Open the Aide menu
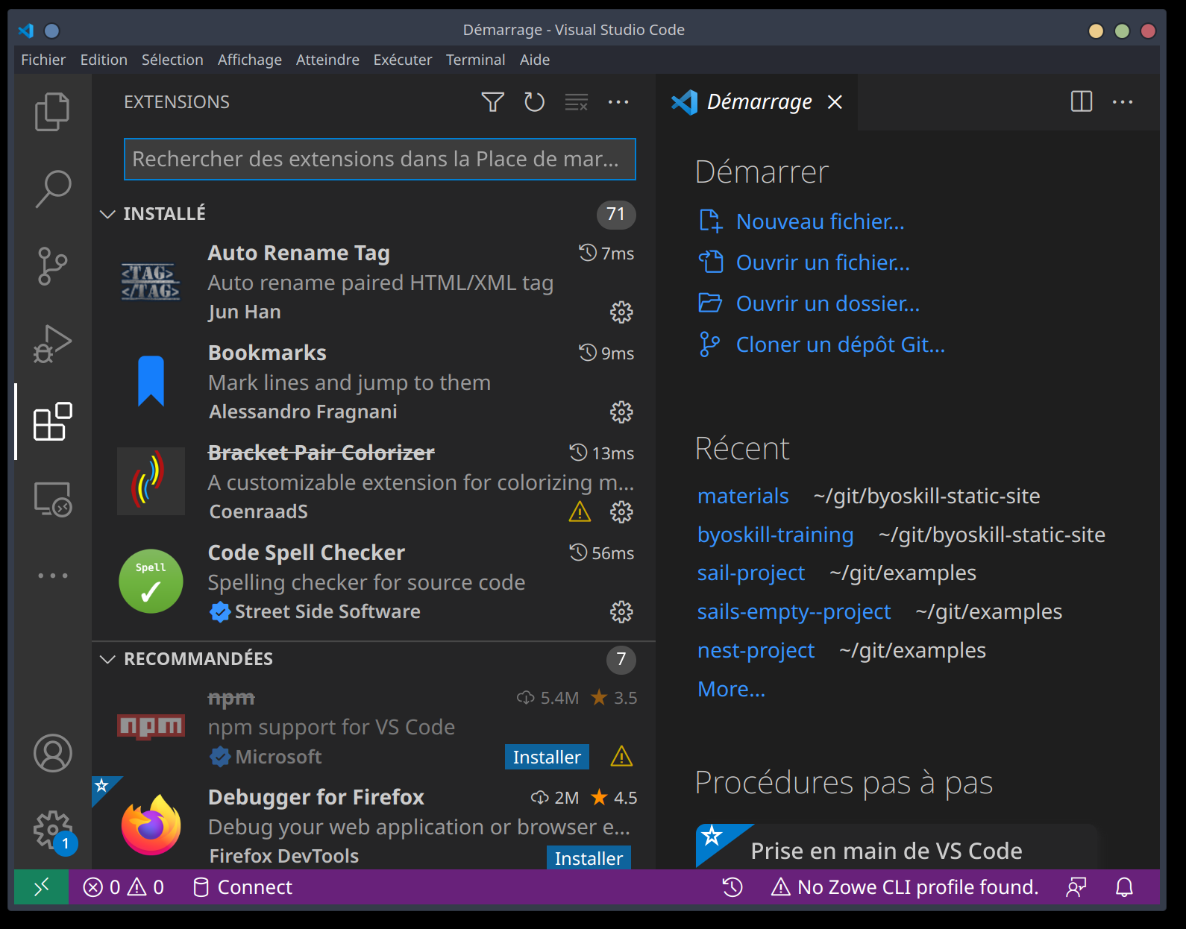1186x929 pixels. [x=535, y=60]
